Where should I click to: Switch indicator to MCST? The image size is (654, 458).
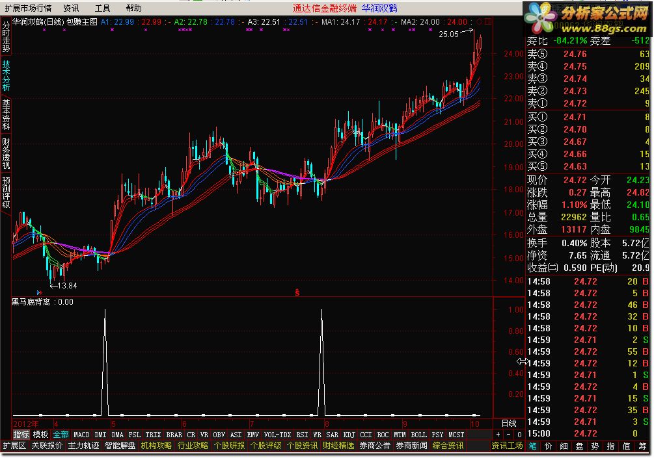click(x=456, y=434)
